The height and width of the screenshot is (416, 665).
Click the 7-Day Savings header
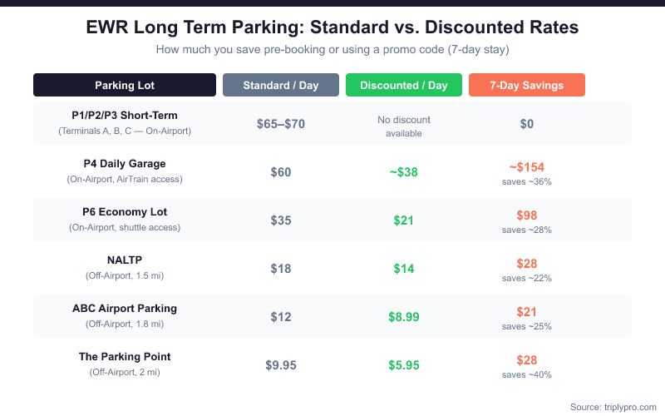[x=527, y=85]
